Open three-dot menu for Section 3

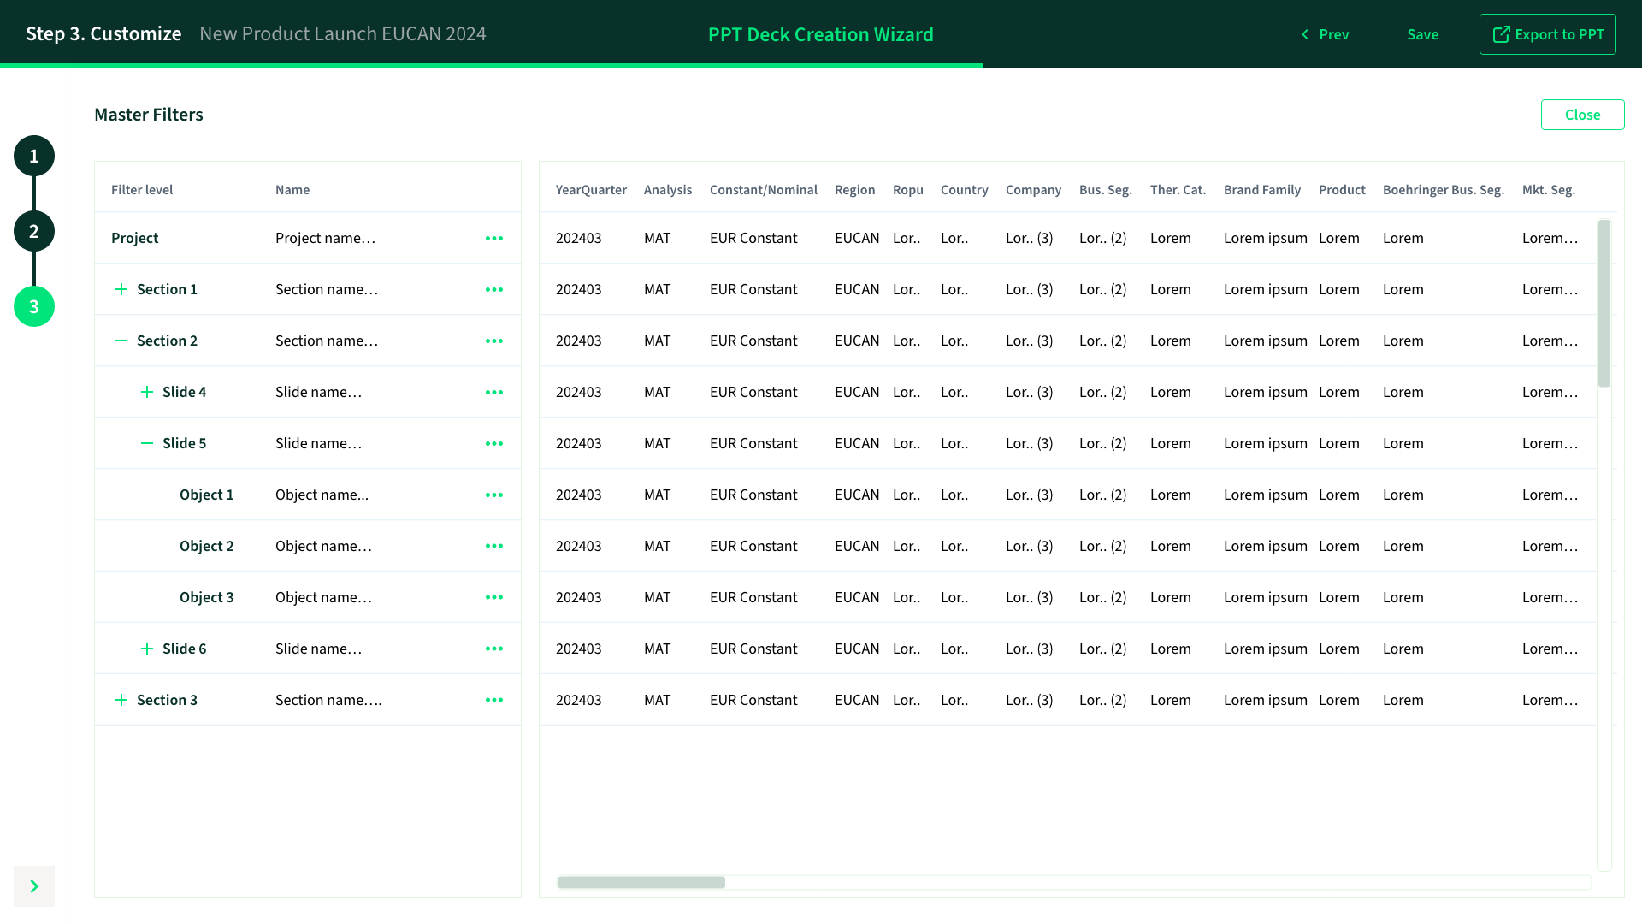494,700
